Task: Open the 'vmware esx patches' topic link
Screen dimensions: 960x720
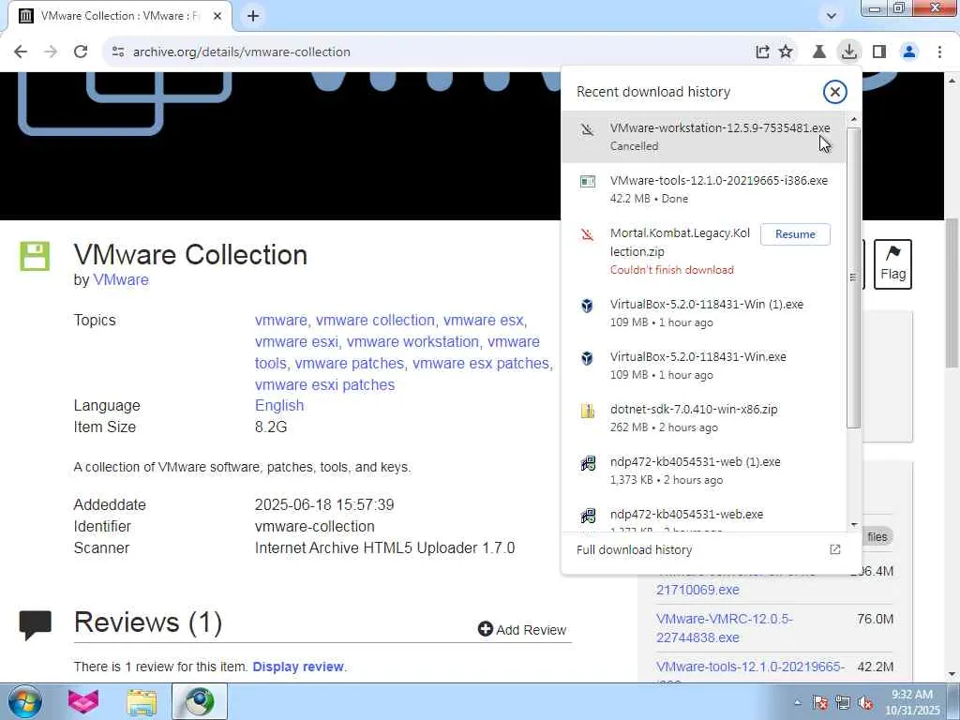Action: (x=481, y=363)
